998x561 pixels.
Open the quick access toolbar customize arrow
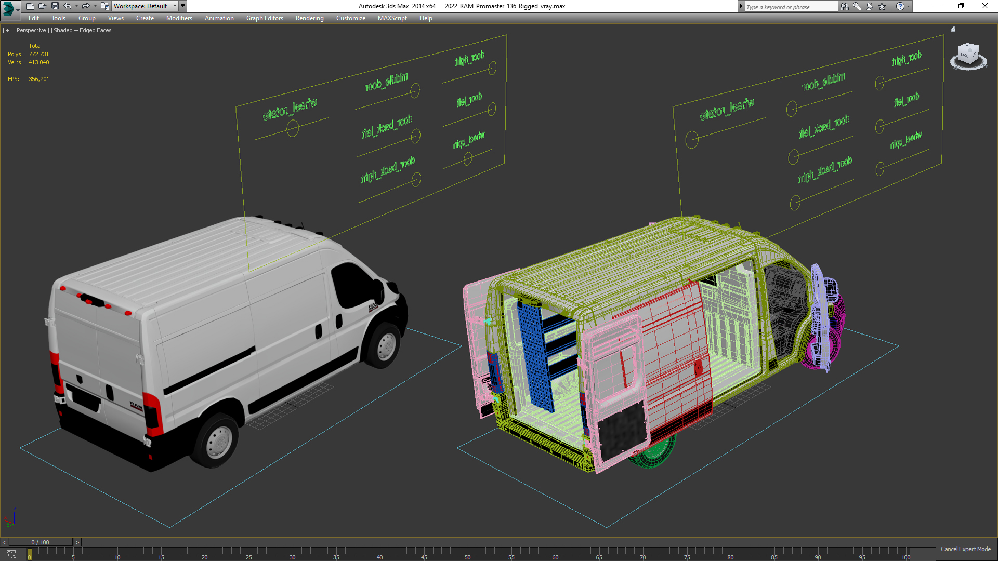(183, 6)
